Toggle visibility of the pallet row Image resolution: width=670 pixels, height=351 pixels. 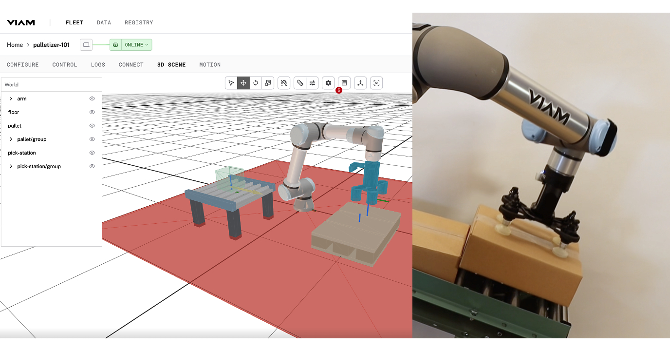pyautogui.click(x=92, y=126)
